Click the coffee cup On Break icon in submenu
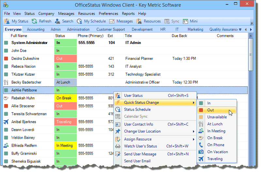The image size is (261, 174). (201, 138)
